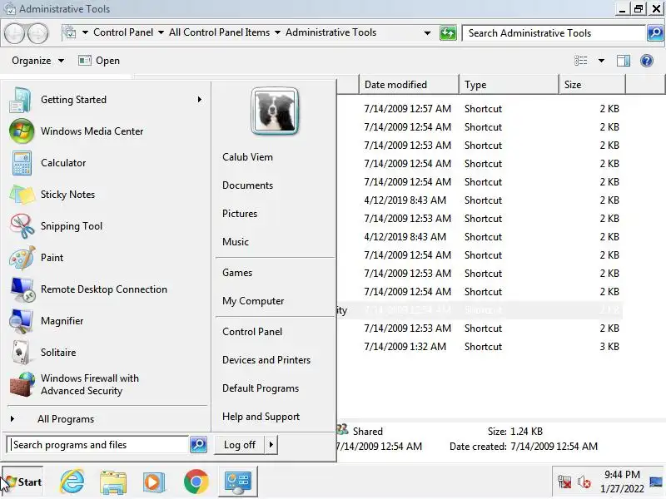The width and height of the screenshot is (666, 499).
Task: Click the Open toolbar button
Action: pos(99,61)
